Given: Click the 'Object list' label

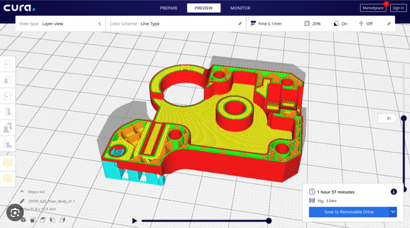Looking at the screenshot, I should (36, 192).
